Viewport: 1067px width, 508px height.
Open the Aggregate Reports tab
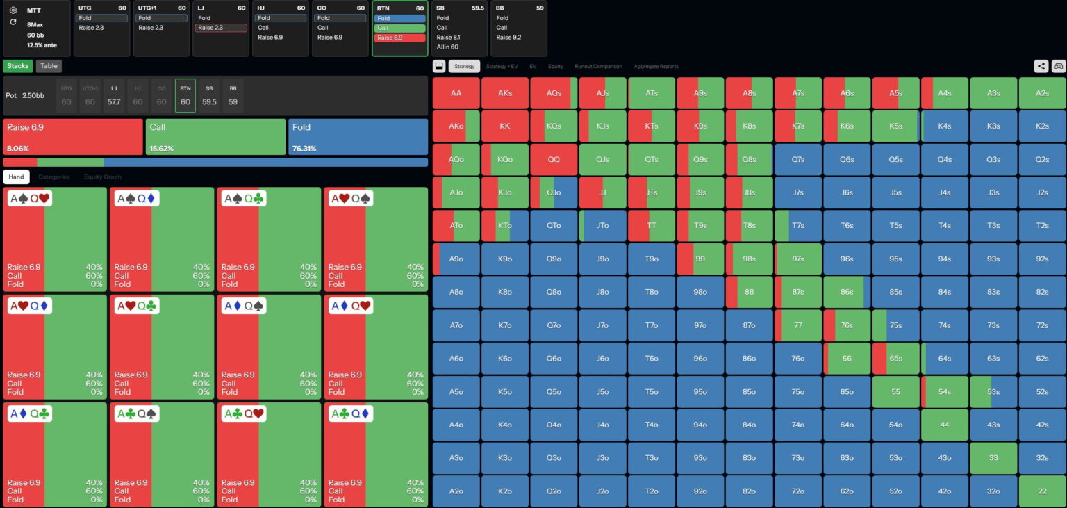(656, 66)
